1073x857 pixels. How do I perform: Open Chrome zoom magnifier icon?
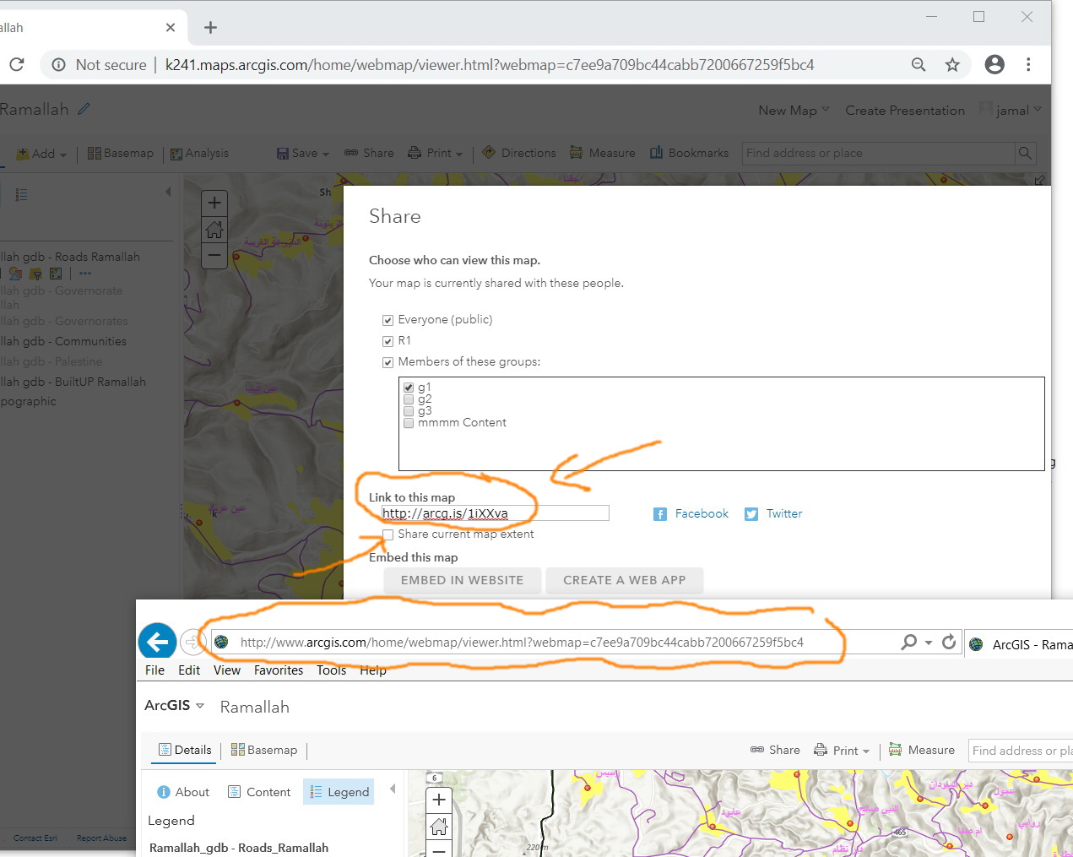pos(919,64)
